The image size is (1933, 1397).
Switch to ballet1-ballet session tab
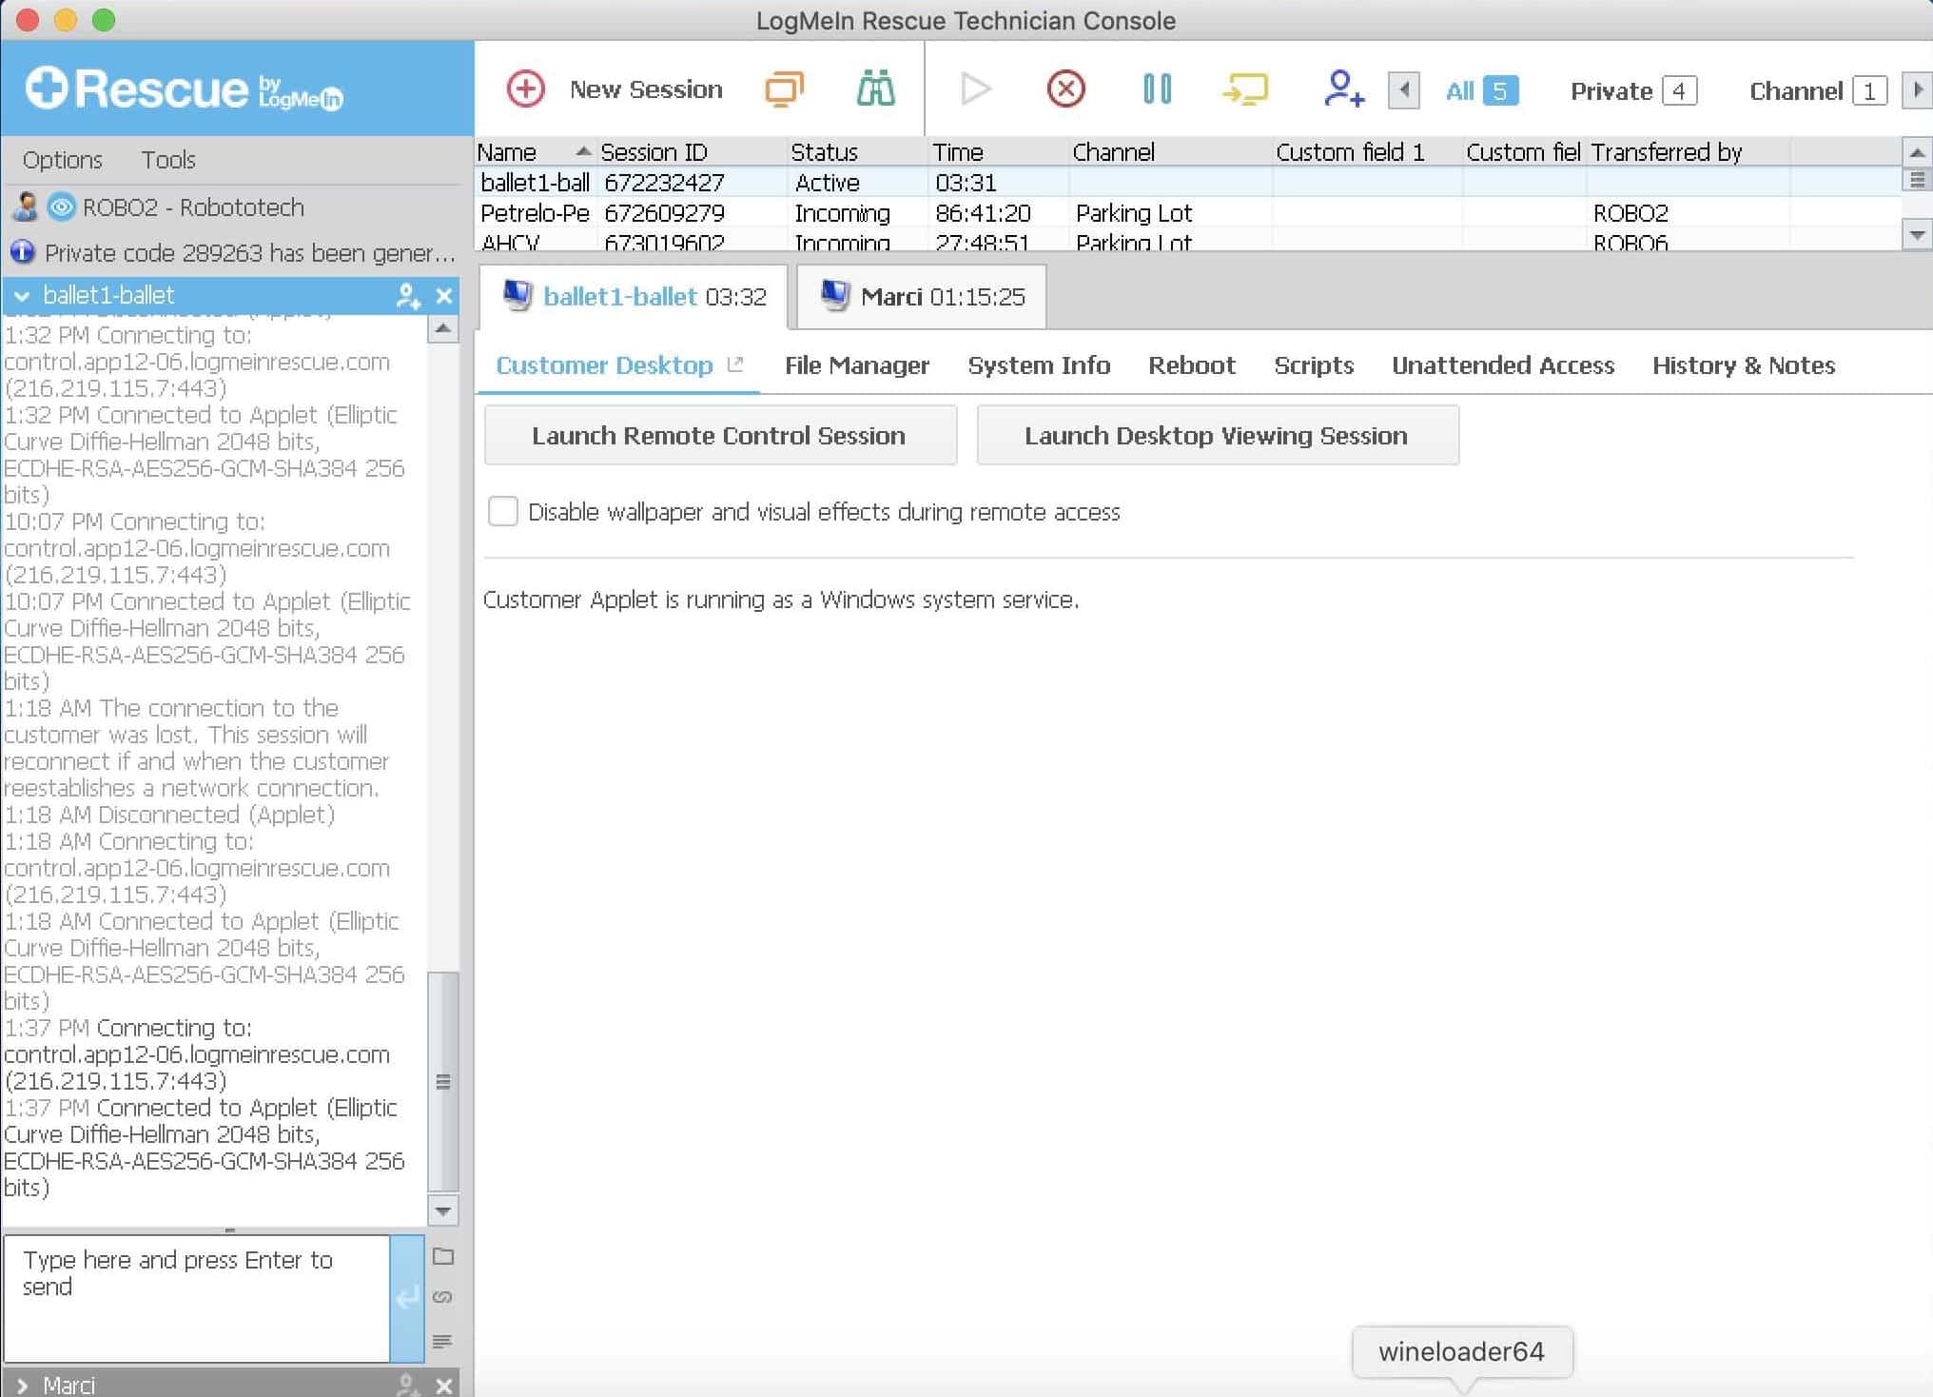click(x=635, y=297)
